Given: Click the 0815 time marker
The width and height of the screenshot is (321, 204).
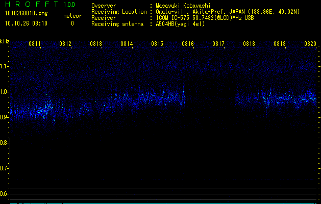Looking at the screenshot, I should pyautogui.click(x=157, y=44).
